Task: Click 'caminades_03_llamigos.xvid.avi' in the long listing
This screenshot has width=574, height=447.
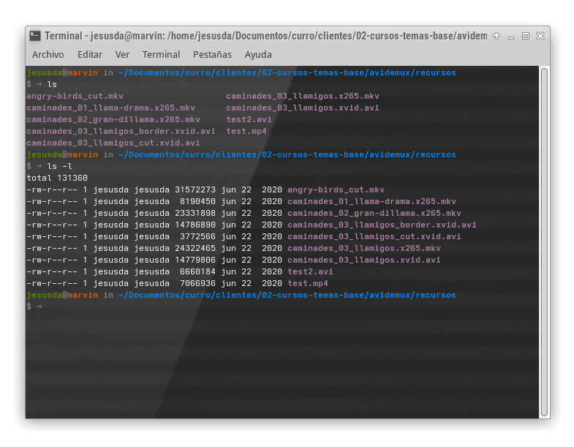Action: click(364, 260)
